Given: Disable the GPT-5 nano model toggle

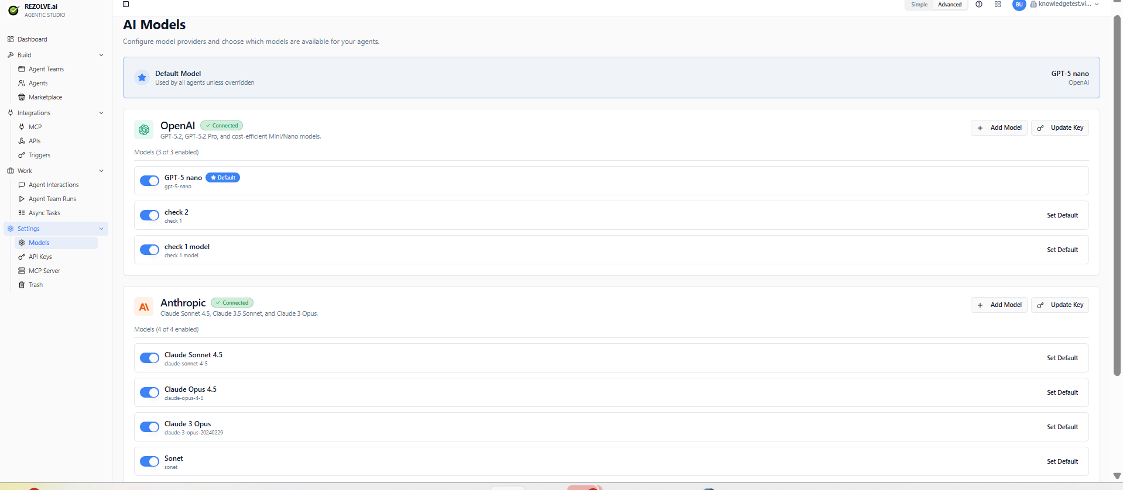Looking at the screenshot, I should (x=149, y=181).
